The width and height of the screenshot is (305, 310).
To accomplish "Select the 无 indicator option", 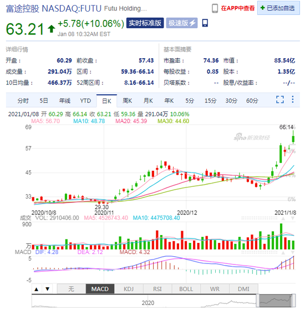I will pos(72,289).
